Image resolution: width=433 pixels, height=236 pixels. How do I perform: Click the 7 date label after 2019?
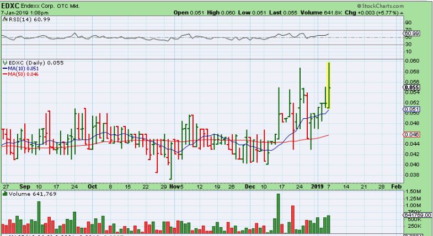[x=329, y=186]
